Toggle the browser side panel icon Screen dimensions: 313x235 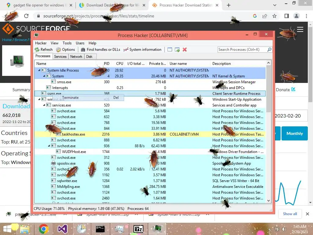pyautogui.click(x=287, y=16)
